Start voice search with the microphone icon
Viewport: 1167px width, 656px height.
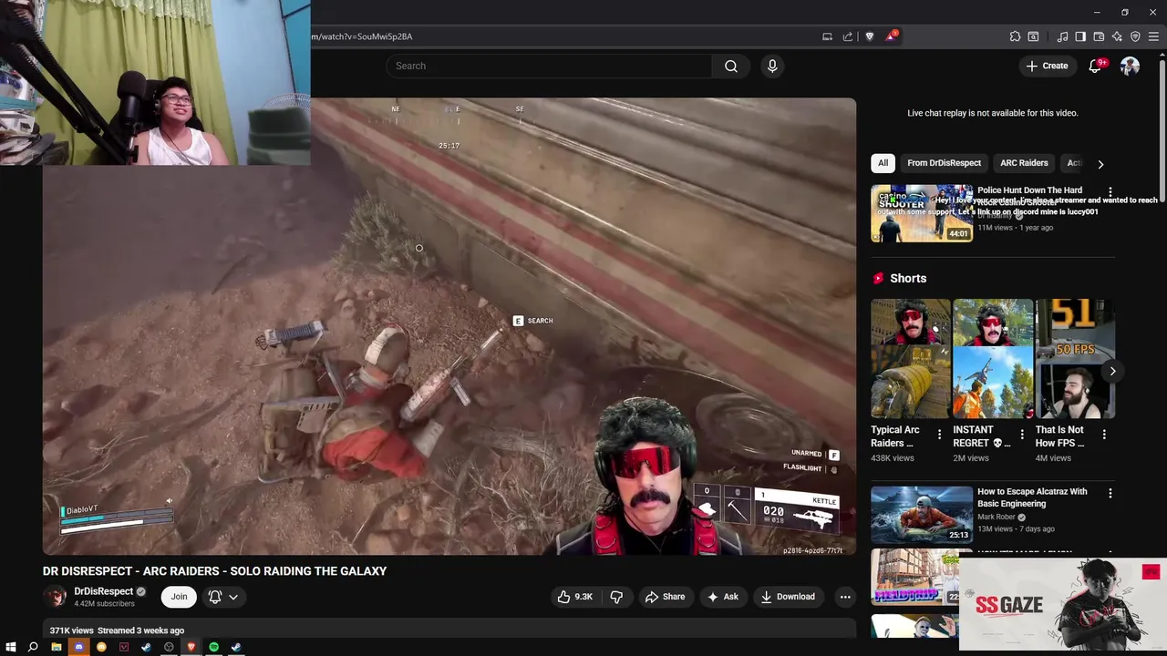[x=772, y=66]
